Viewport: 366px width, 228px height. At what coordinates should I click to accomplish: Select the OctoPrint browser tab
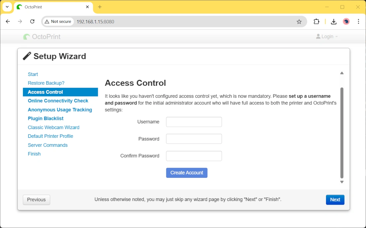[x=54, y=7]
